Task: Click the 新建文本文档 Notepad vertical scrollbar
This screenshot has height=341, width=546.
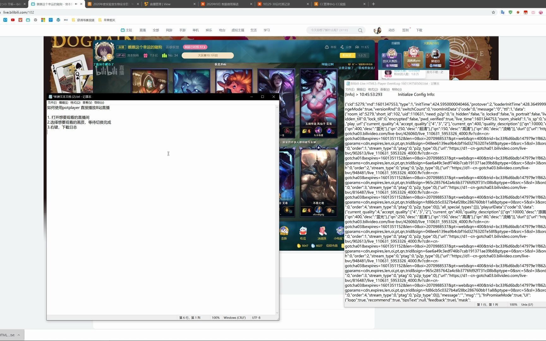Action: point(277,210)
